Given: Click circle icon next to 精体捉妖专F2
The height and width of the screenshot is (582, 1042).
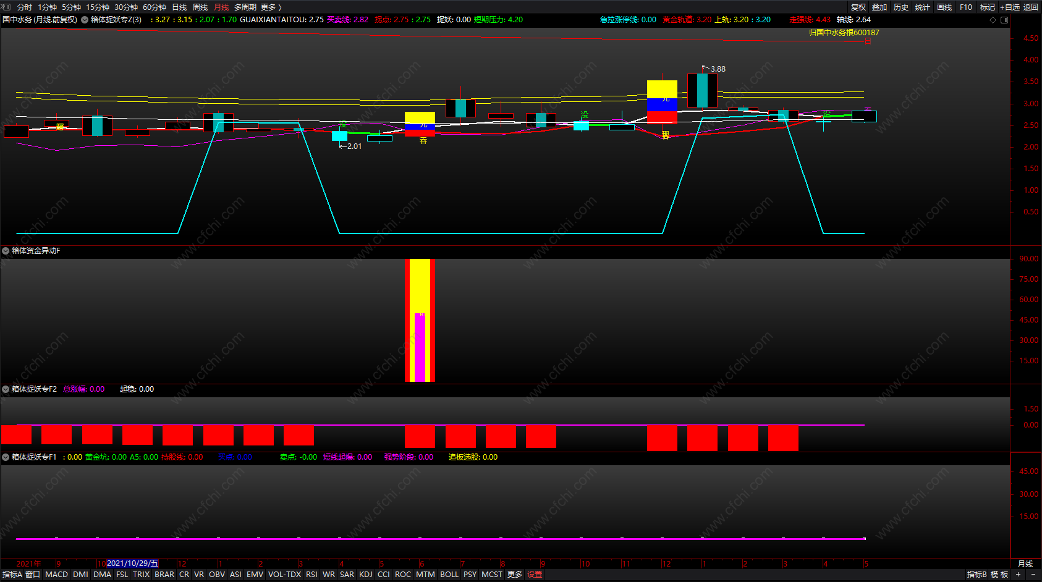Looking at the screenshot, I should (6, 389).
